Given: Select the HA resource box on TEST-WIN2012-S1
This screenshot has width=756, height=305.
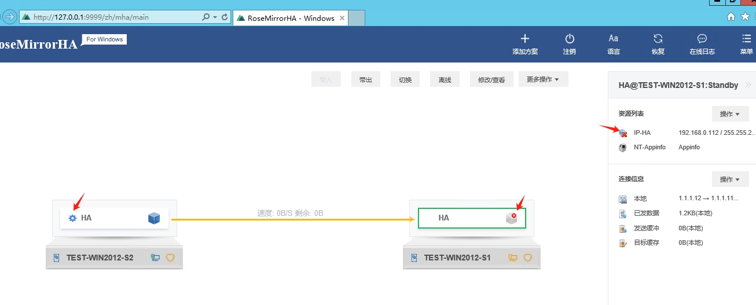Looking at the screenshot, I should click(x=472, y=218).
